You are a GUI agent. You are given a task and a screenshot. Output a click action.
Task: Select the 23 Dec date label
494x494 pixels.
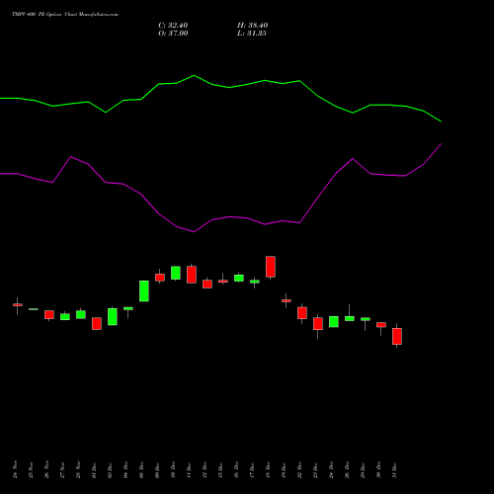pyautogui.click(x=315, y=469)
